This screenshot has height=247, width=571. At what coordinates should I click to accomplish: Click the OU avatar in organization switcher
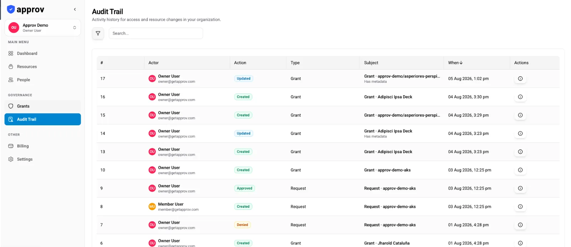point(14,28)
